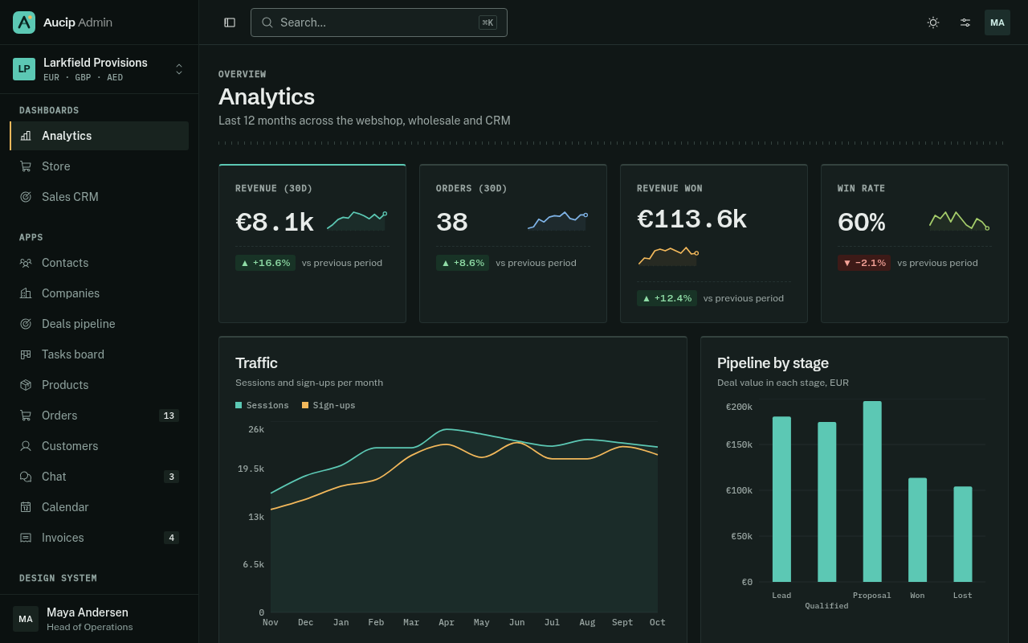The height and width of the screenshot is (643, 1028).
Task: Navigate to Orders
Action: point(99,416)
